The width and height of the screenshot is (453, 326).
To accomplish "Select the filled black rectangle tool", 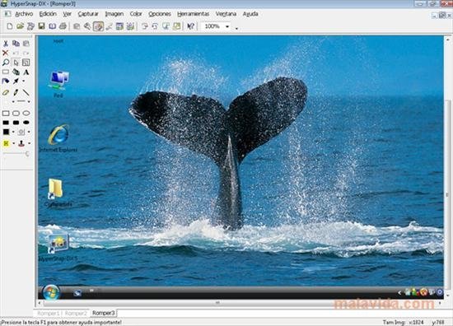I will pos(6,123).
